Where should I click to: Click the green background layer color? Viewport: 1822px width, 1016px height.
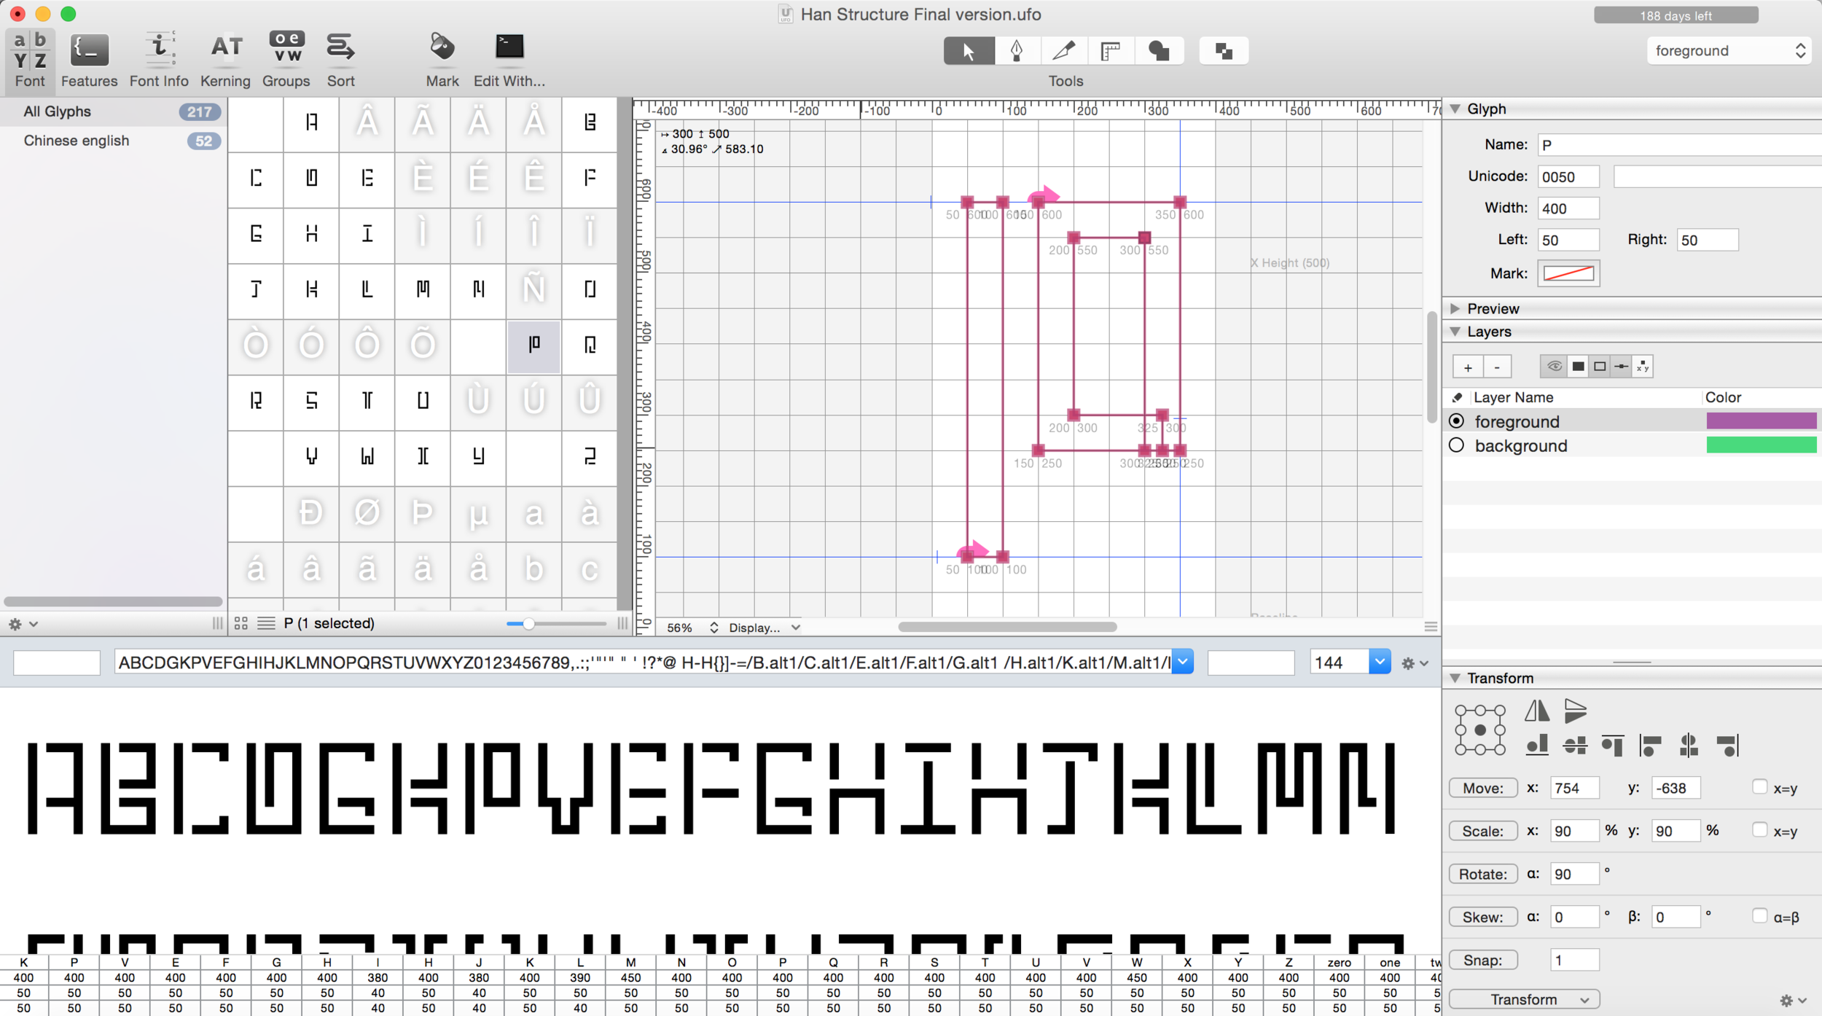pos(1761,445)
